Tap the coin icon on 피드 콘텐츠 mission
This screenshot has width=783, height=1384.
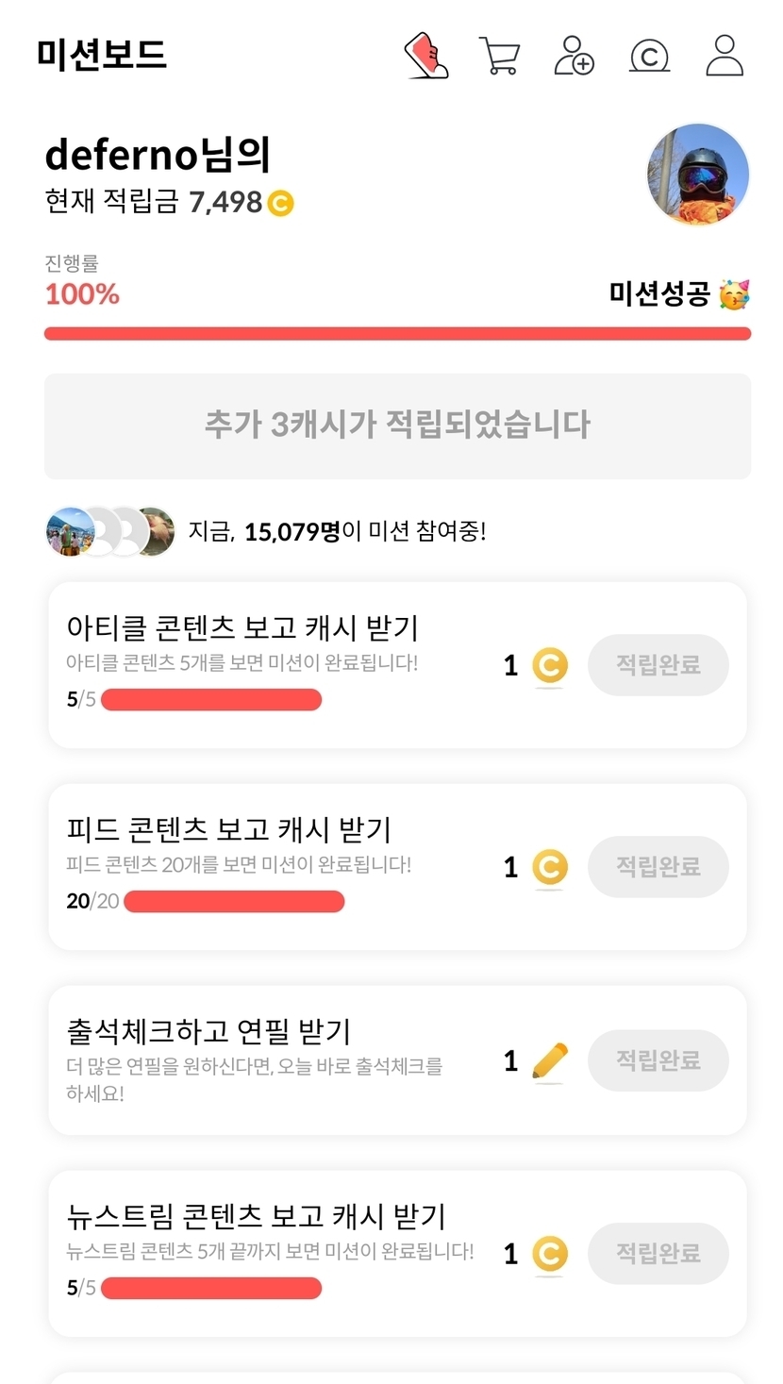pyautogui.click(x=549, y=867)
